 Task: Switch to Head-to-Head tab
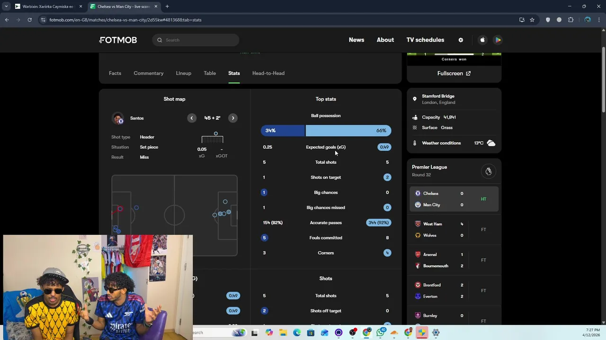pos(268,73)
